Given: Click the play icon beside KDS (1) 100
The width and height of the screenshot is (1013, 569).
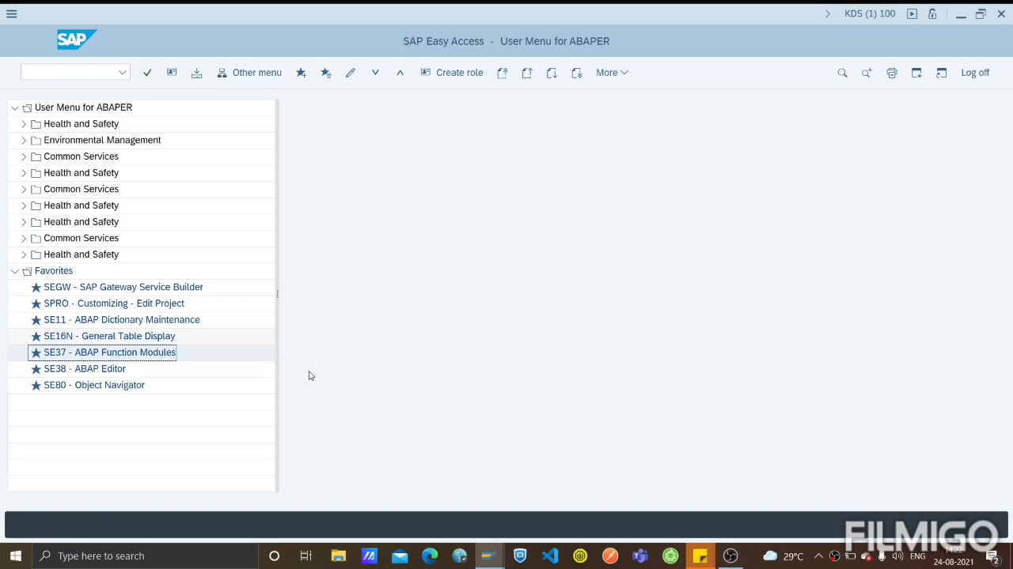Looking at the screenshot, I should click(912, 13).
